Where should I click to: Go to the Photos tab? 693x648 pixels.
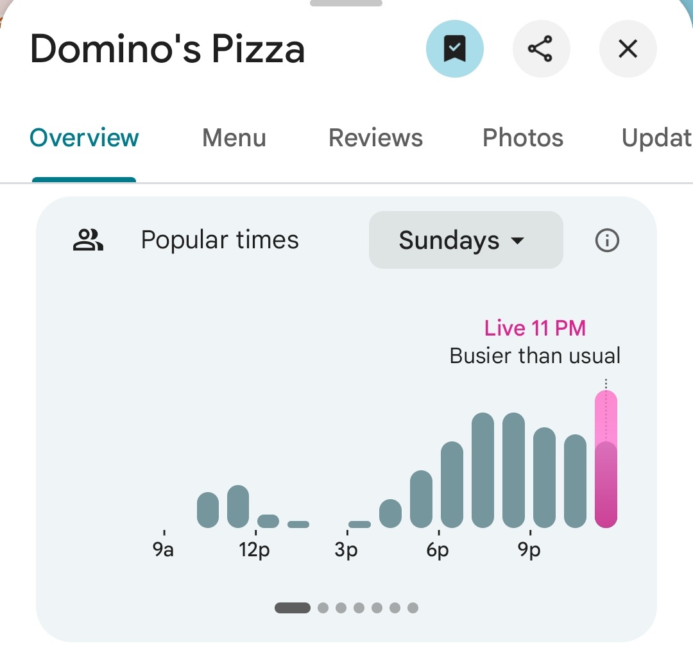tap(522, 138)
